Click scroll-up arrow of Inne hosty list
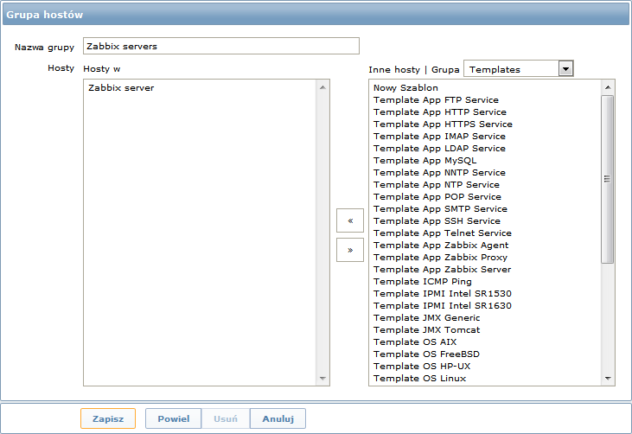The width and height of the screenshot is (632, 434). (x=608, y=87)
